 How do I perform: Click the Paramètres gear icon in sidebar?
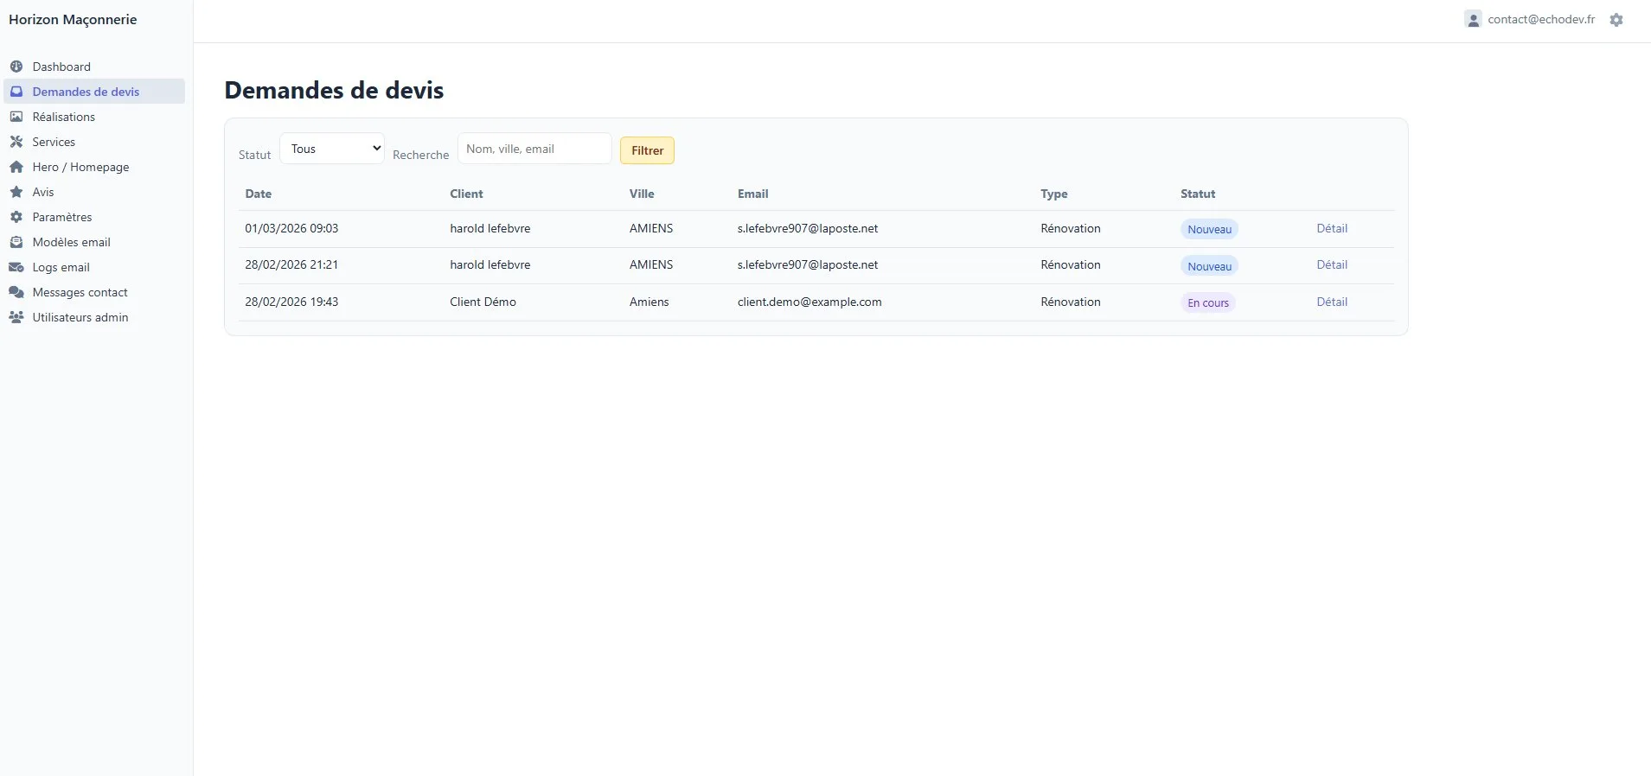(x=16, y=217)
